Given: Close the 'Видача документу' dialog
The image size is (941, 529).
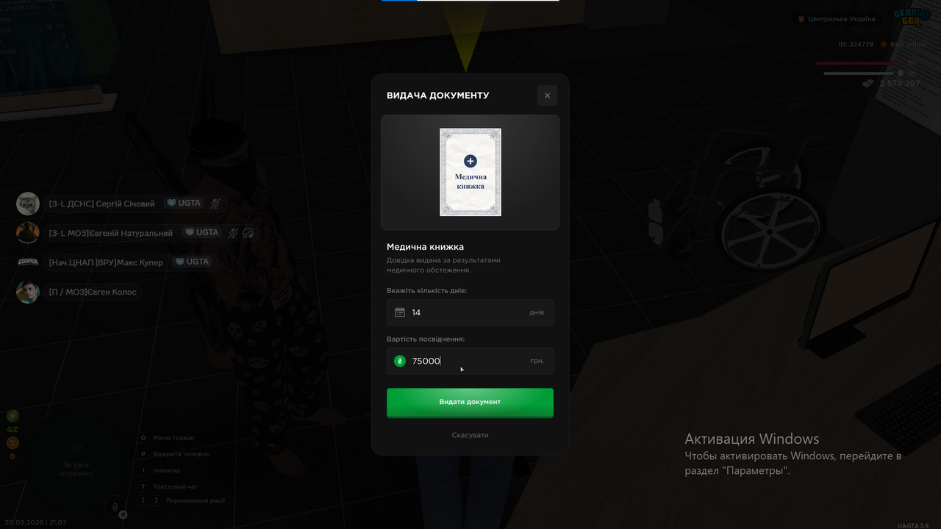Looking at the screenshot, I should [x=547, y=96].
